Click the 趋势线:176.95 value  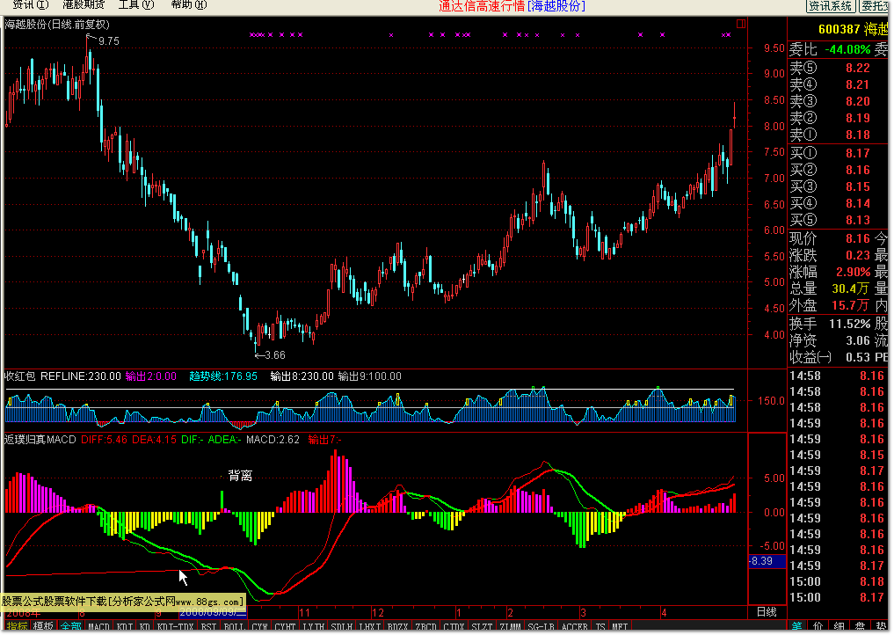pos(223,376)
